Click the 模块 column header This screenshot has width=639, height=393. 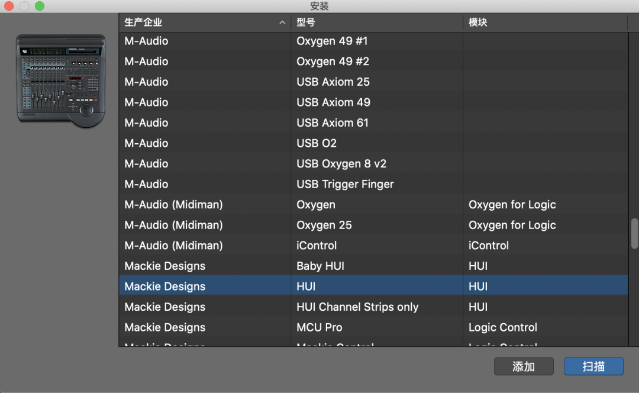coord(546,22)
